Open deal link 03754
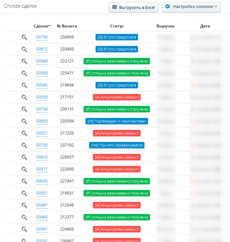Viewport: 230px width, 242px height. (42, 109)
